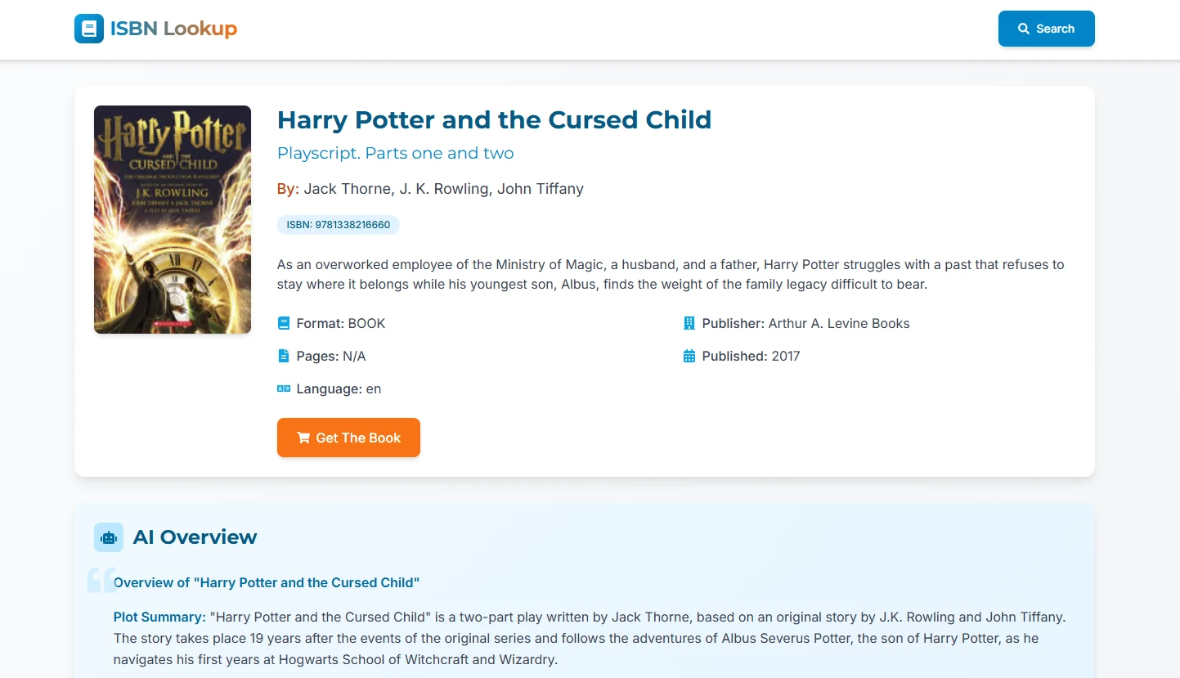Click the ISBN 9781338216660 badge

pos(339,225)
